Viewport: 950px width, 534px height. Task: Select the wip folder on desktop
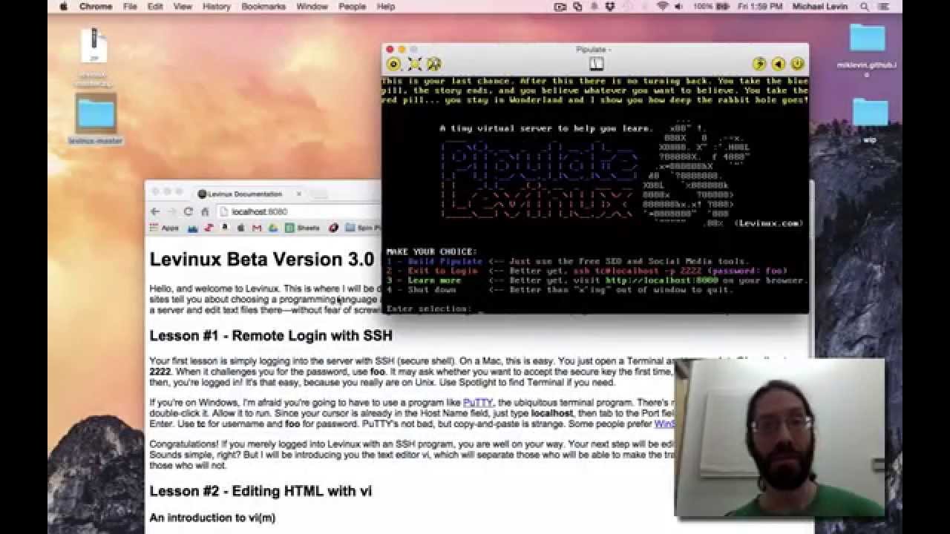[870, 119]
